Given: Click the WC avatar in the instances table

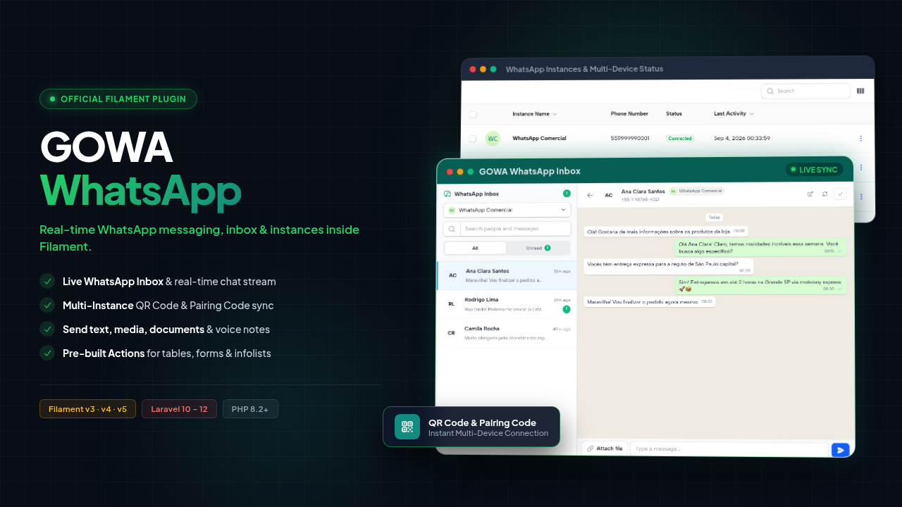Looking at the screenshot, I should (493, 139).
